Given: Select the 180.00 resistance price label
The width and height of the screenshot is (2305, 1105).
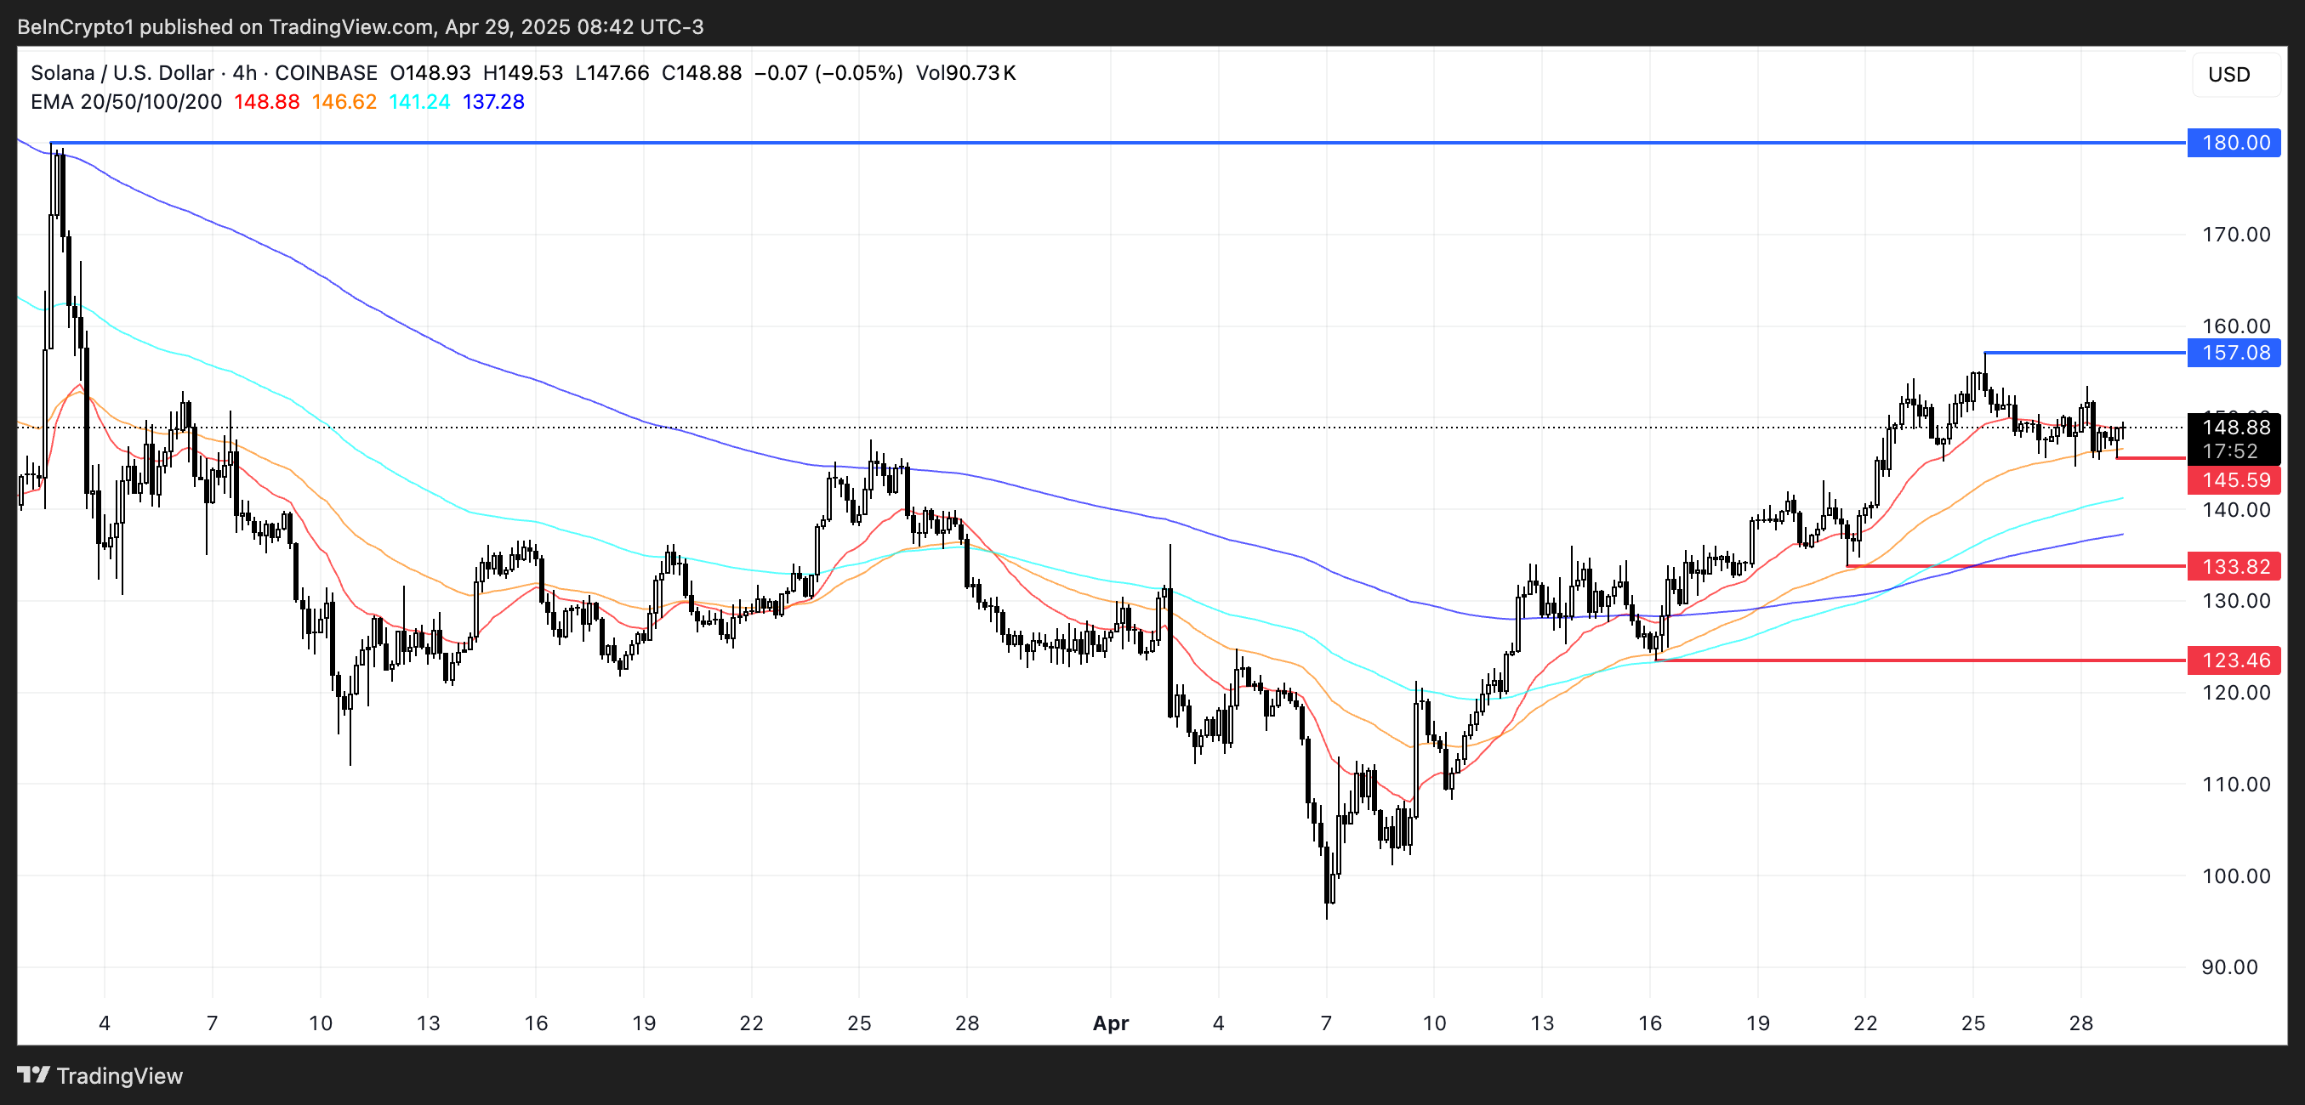Looking at the screenshot, I should [2234, 143].
